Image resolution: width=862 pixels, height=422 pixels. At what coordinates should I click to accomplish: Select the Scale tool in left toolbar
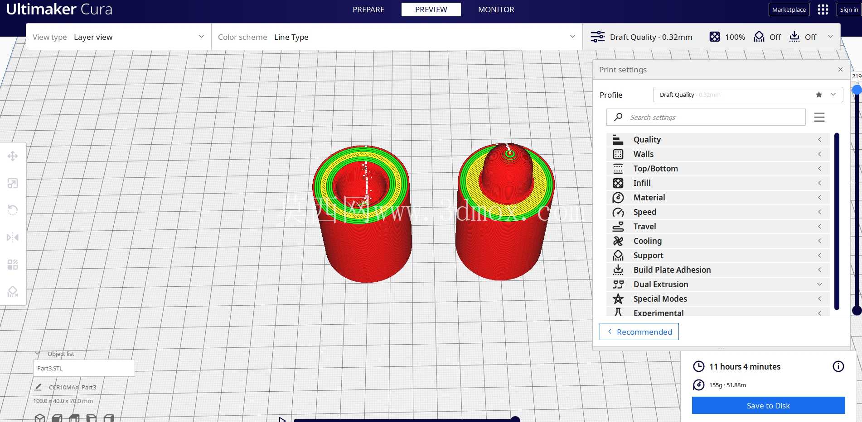coord(13,183)
